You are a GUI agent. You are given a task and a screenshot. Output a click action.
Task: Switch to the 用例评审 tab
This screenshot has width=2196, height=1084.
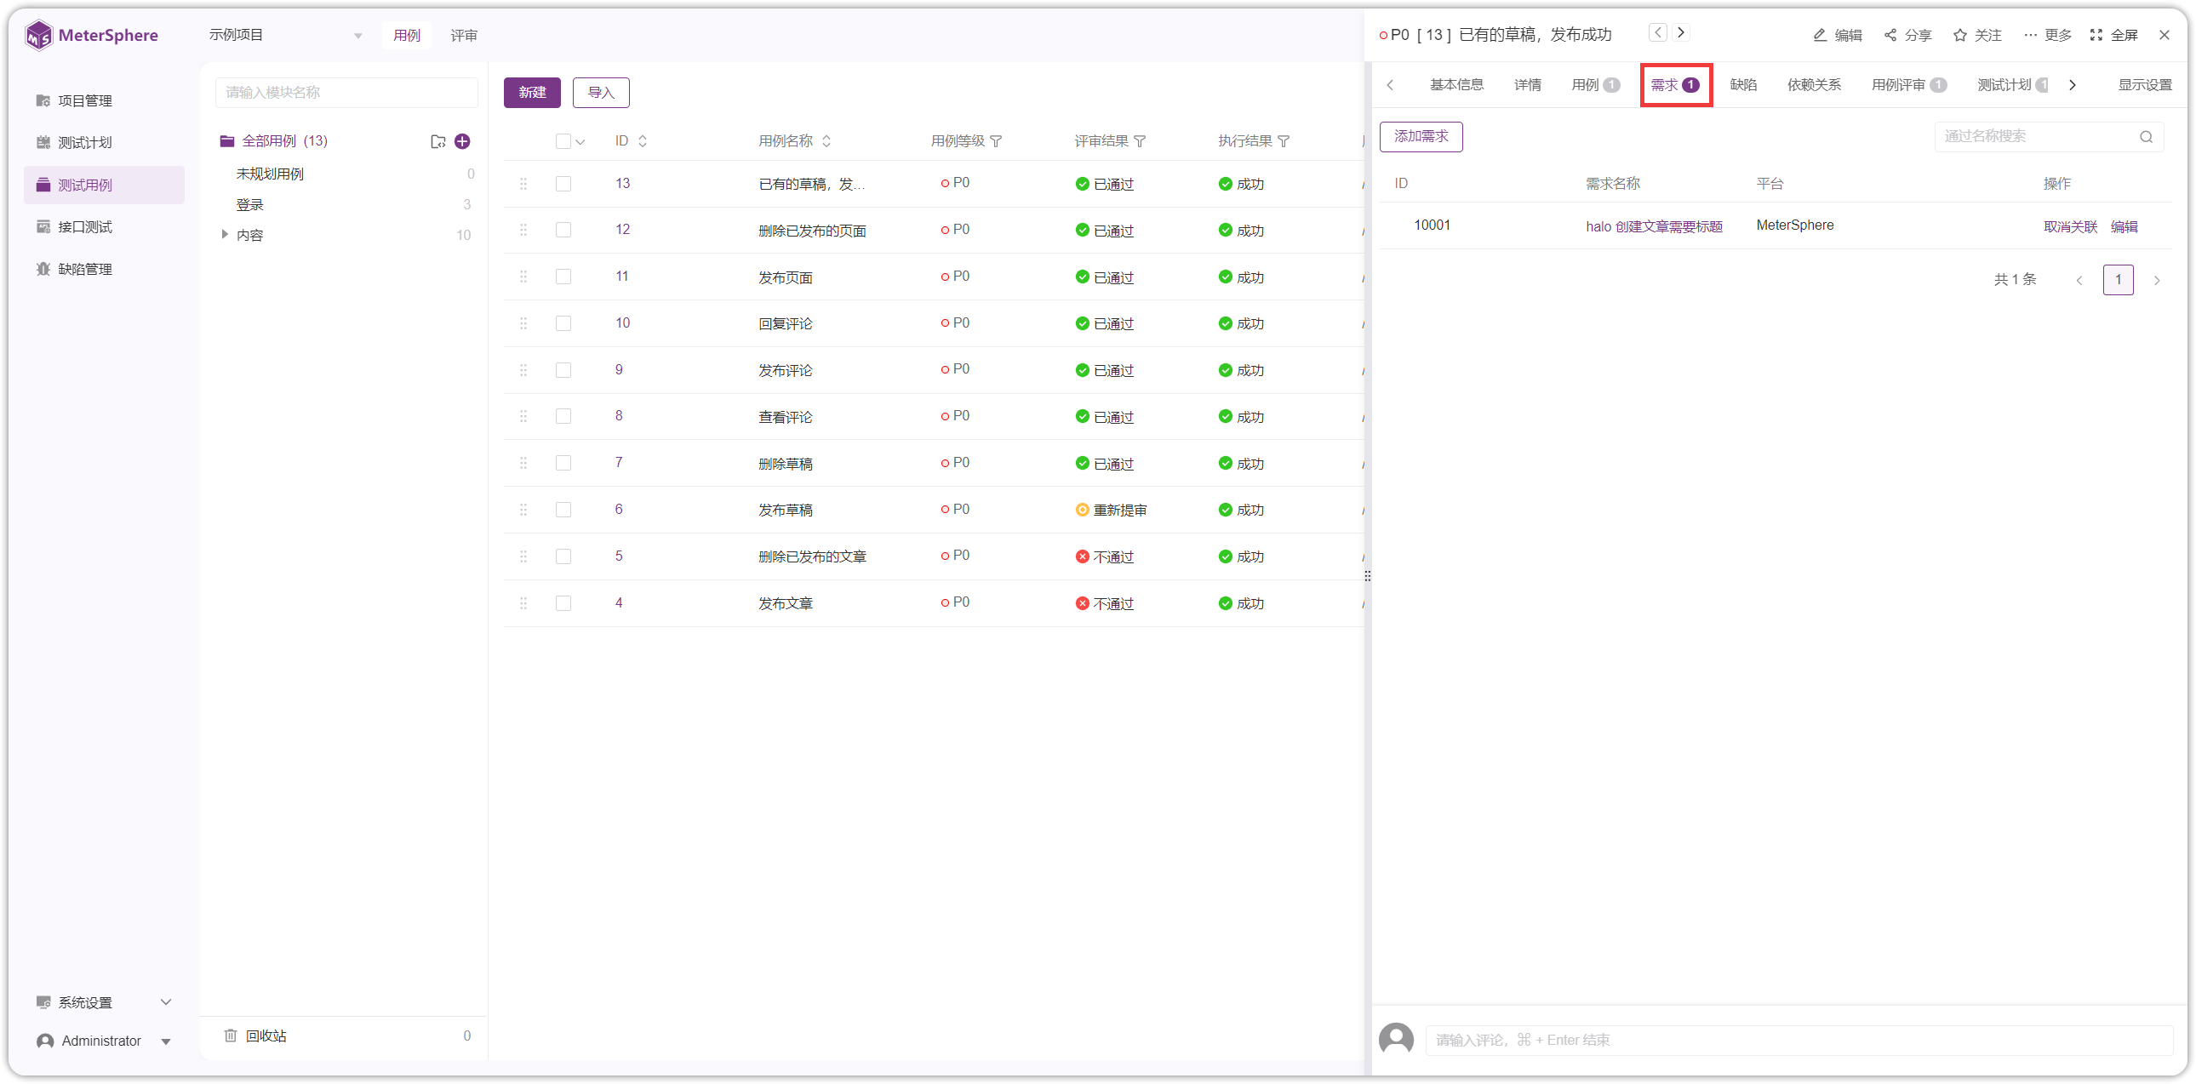click(x=1907, y=84)
